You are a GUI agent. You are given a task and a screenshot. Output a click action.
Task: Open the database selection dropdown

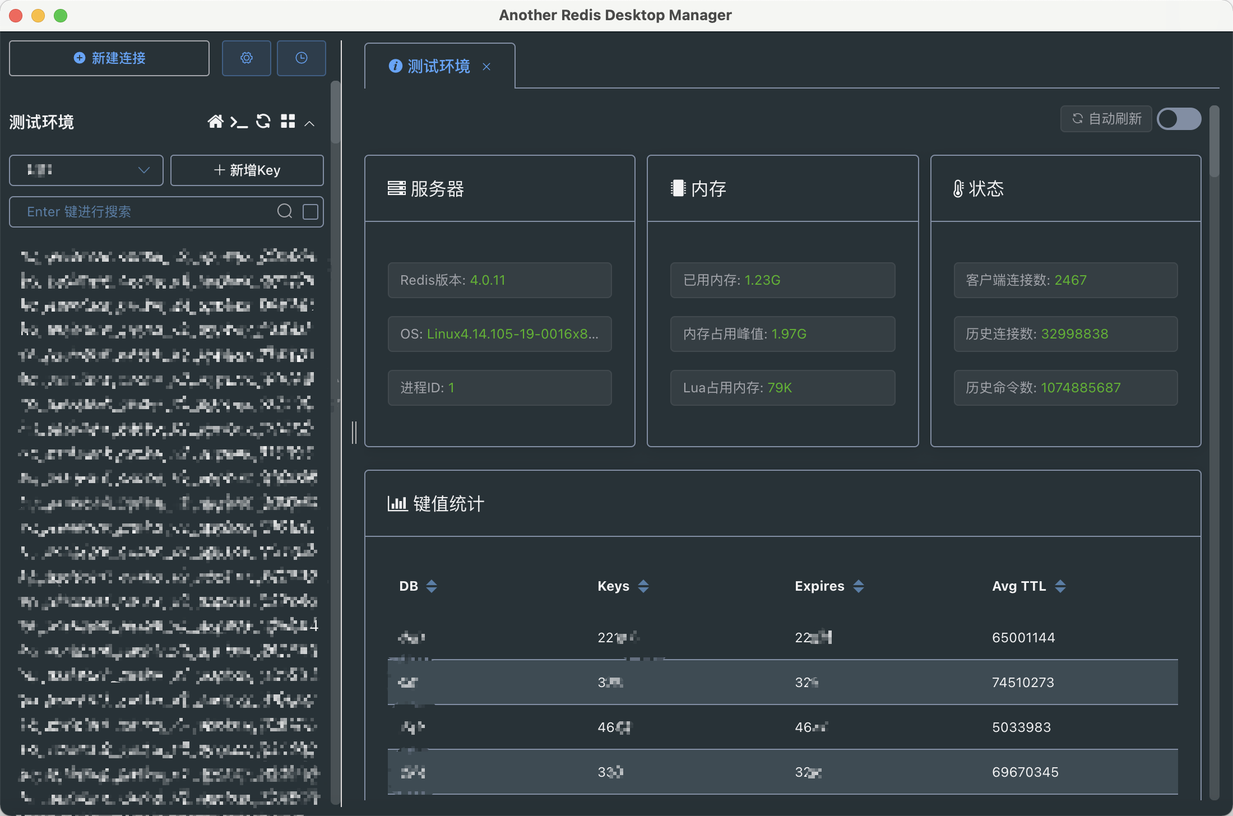tap(86, 170)
